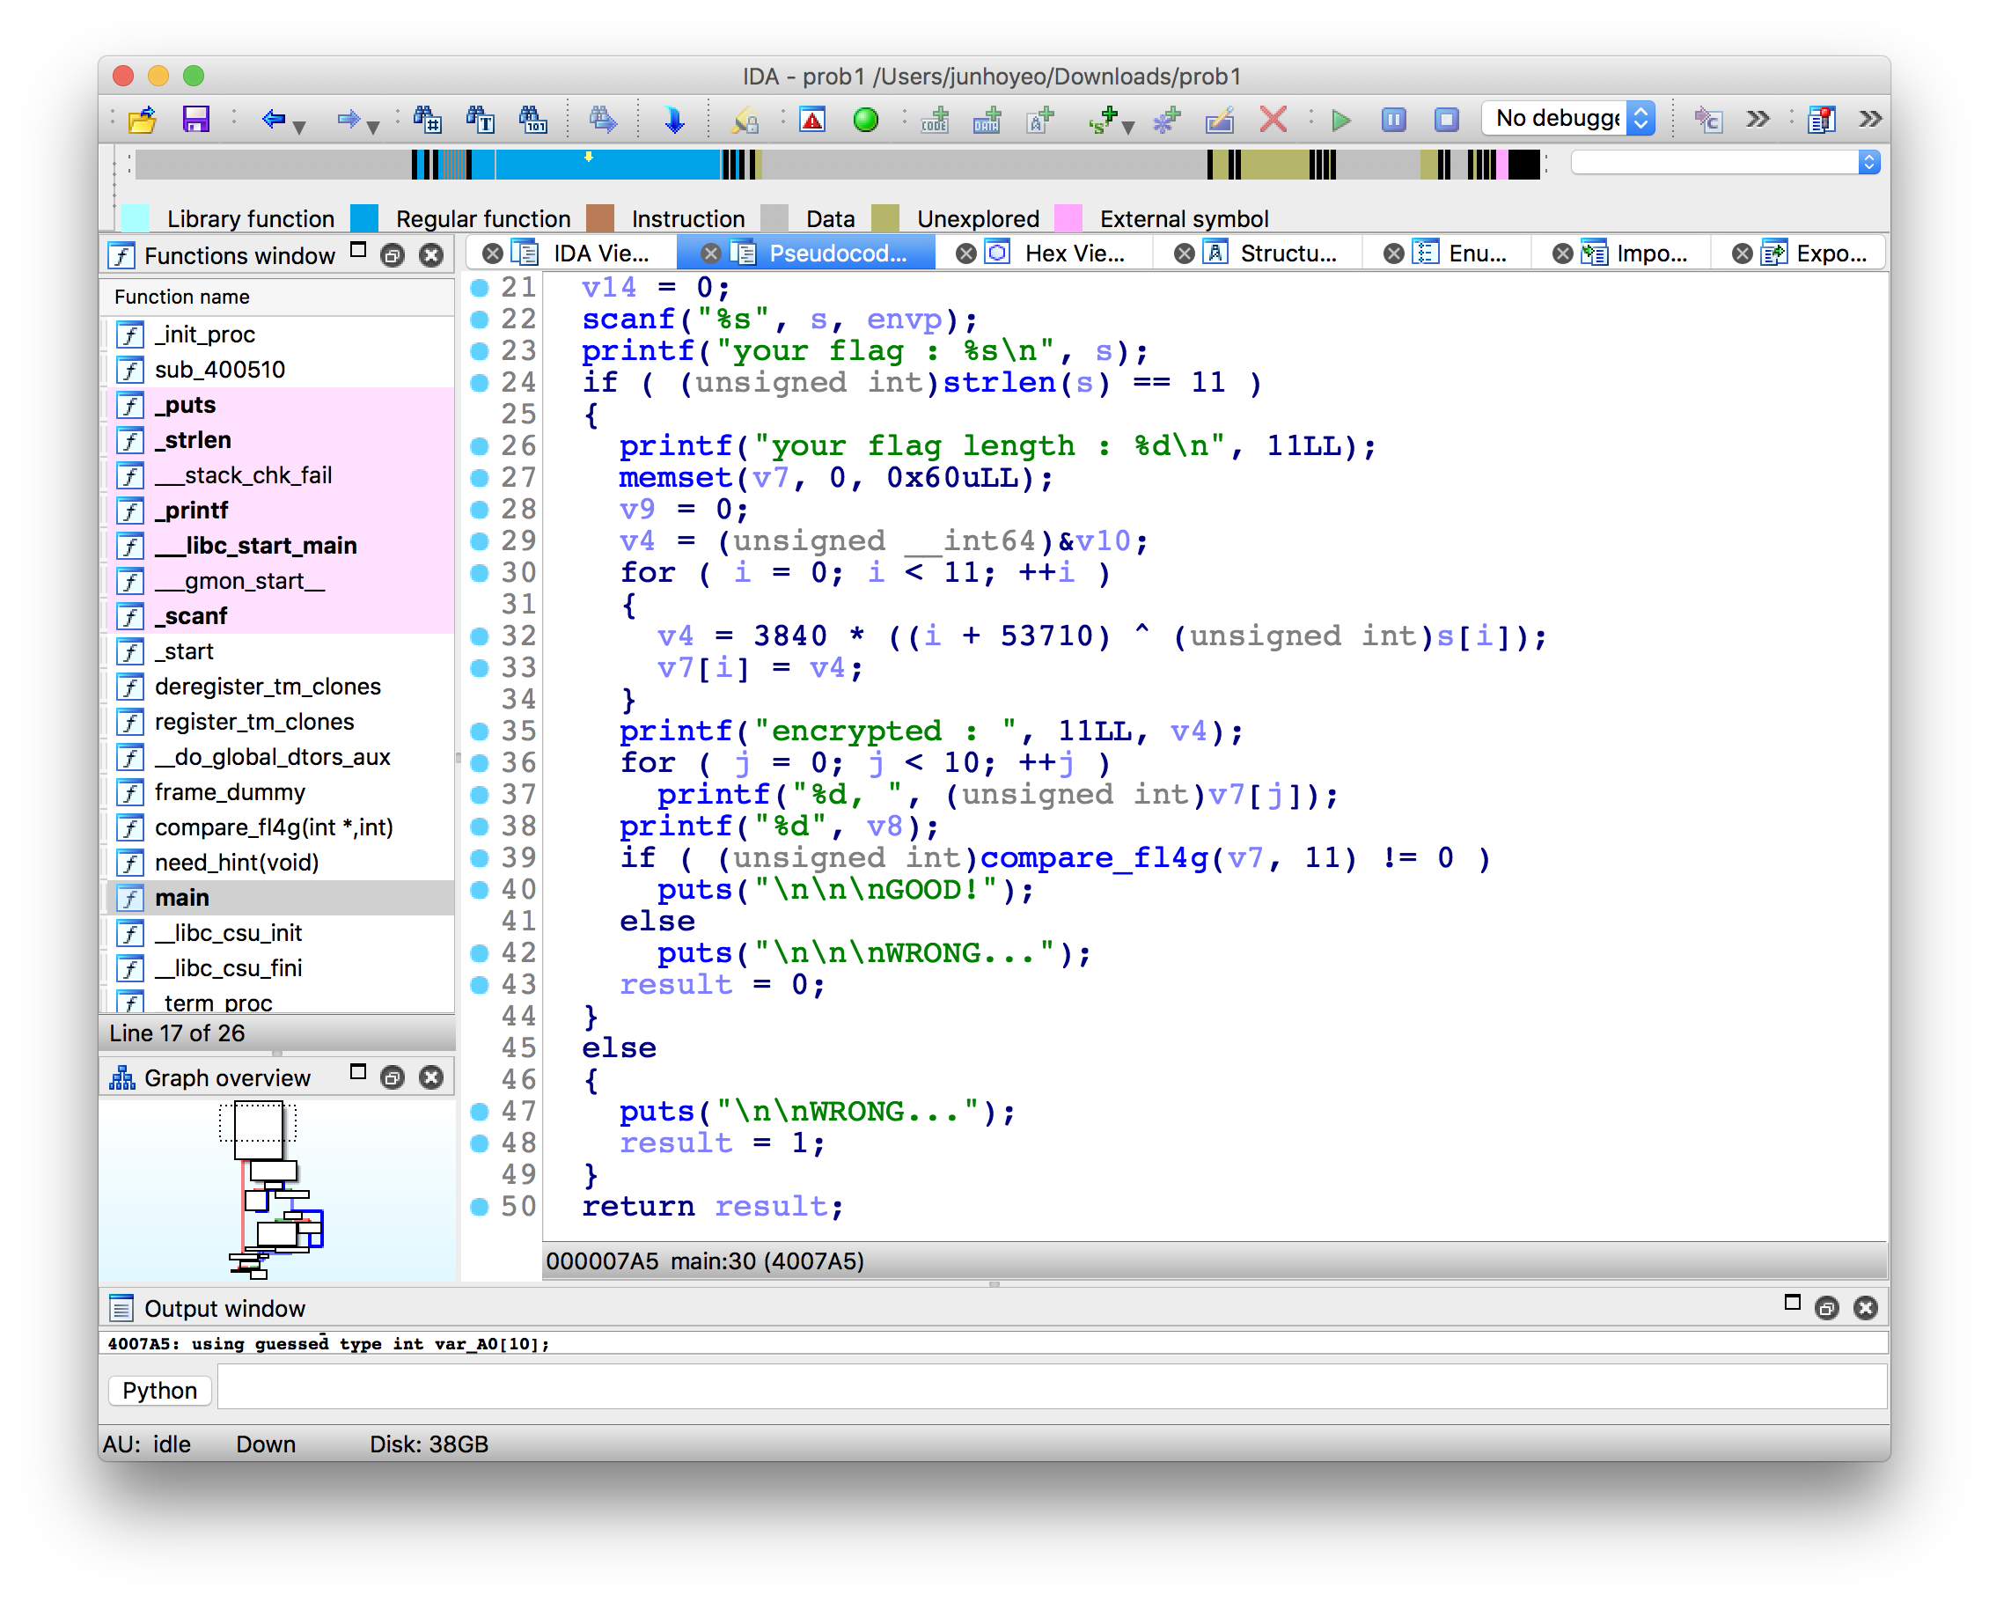
Task: Click the Open file folder icon
Action: [x=143, y=119]
